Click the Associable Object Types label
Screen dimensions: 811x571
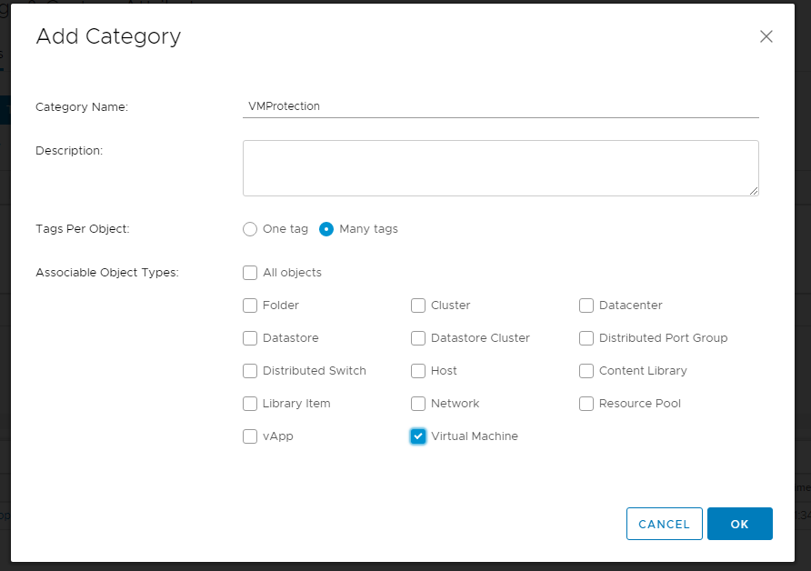pos(107,273)
